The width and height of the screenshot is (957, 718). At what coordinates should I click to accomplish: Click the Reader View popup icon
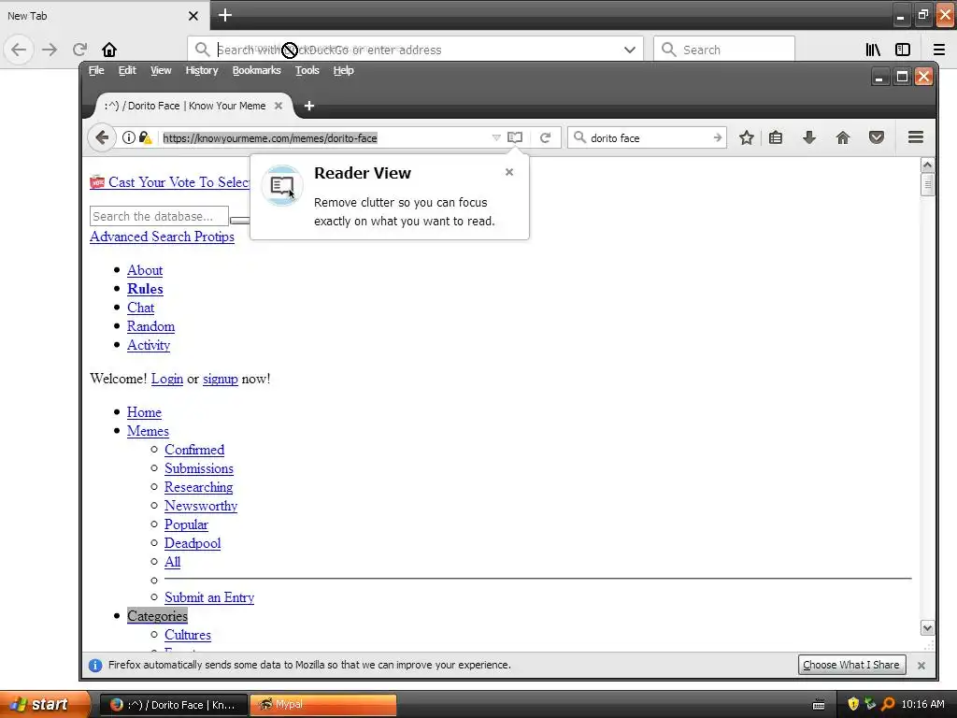tap(282, 186)
